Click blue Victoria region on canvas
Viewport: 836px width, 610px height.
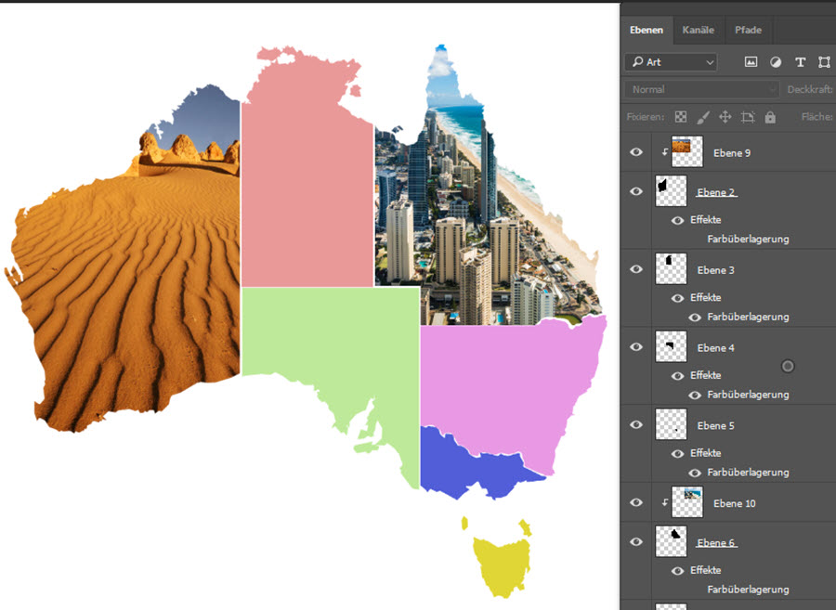pyautogui.click(x=464, y=469)
